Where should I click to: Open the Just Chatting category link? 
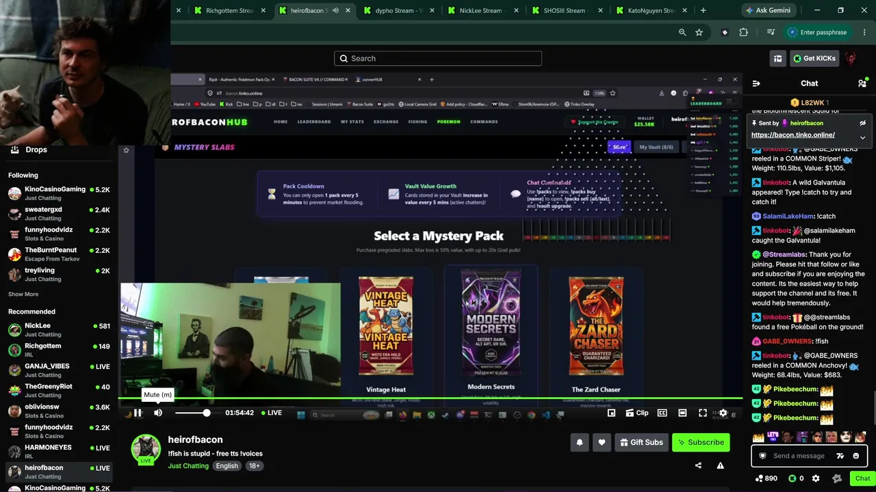[189, 466]
